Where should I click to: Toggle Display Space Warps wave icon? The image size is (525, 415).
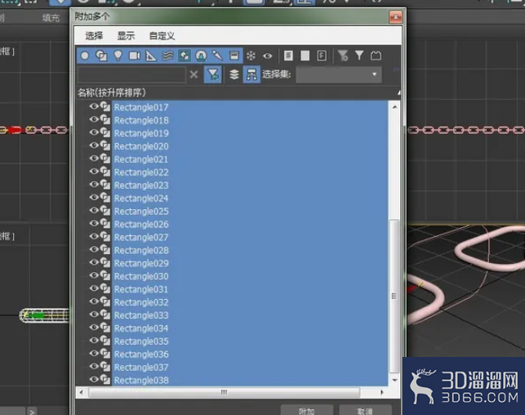click(x=167, y=56)
